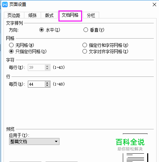Viewport: 159px width, 162px height.
Task: Open the 分栏 tab
Action: click(x=91, y=15)
